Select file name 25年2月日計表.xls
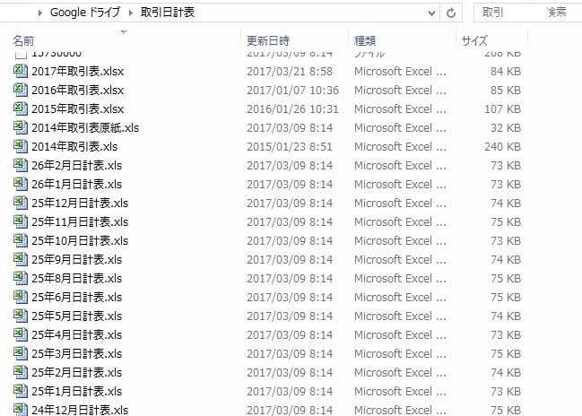The height and width of the screenshot is (416, 582). pos(77,373)
